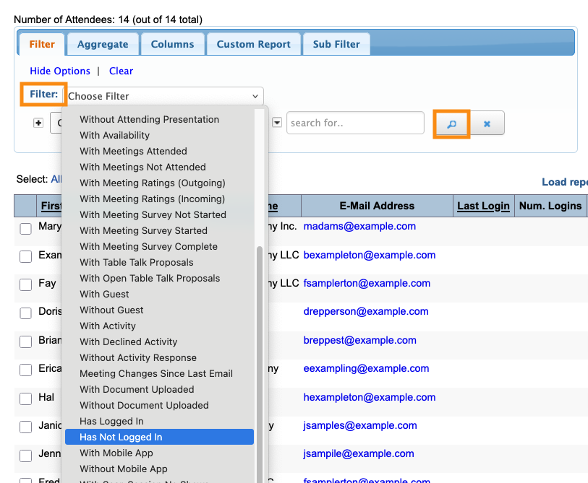Select 'With Document Uploaded' option

159,389
